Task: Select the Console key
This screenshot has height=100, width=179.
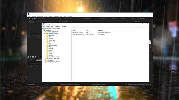Action: pyautogui.click(x=50, y=39)
